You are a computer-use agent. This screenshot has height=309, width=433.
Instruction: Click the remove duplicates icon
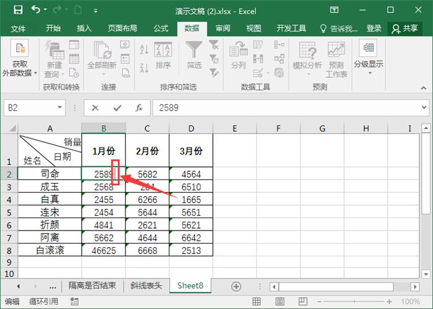coord(258,59)
